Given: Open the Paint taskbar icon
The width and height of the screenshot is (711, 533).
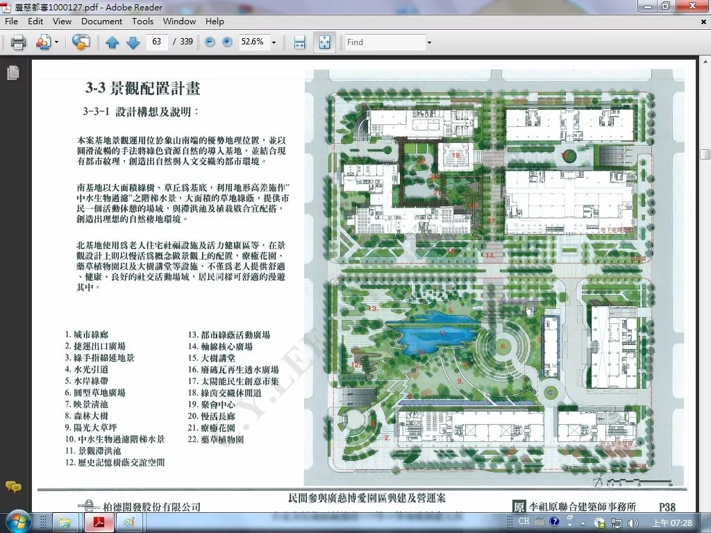Looking at the screenshot, I should point(129,523).
